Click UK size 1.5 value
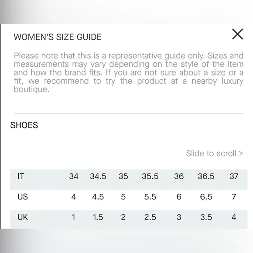This screenshot has width=253, height=253. tap(98, 217)
